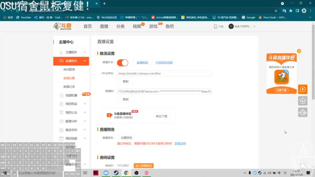315x177 pixels.
Task: Open Chrome extensions puzzle icon
Action: click(x=291, y=11)
